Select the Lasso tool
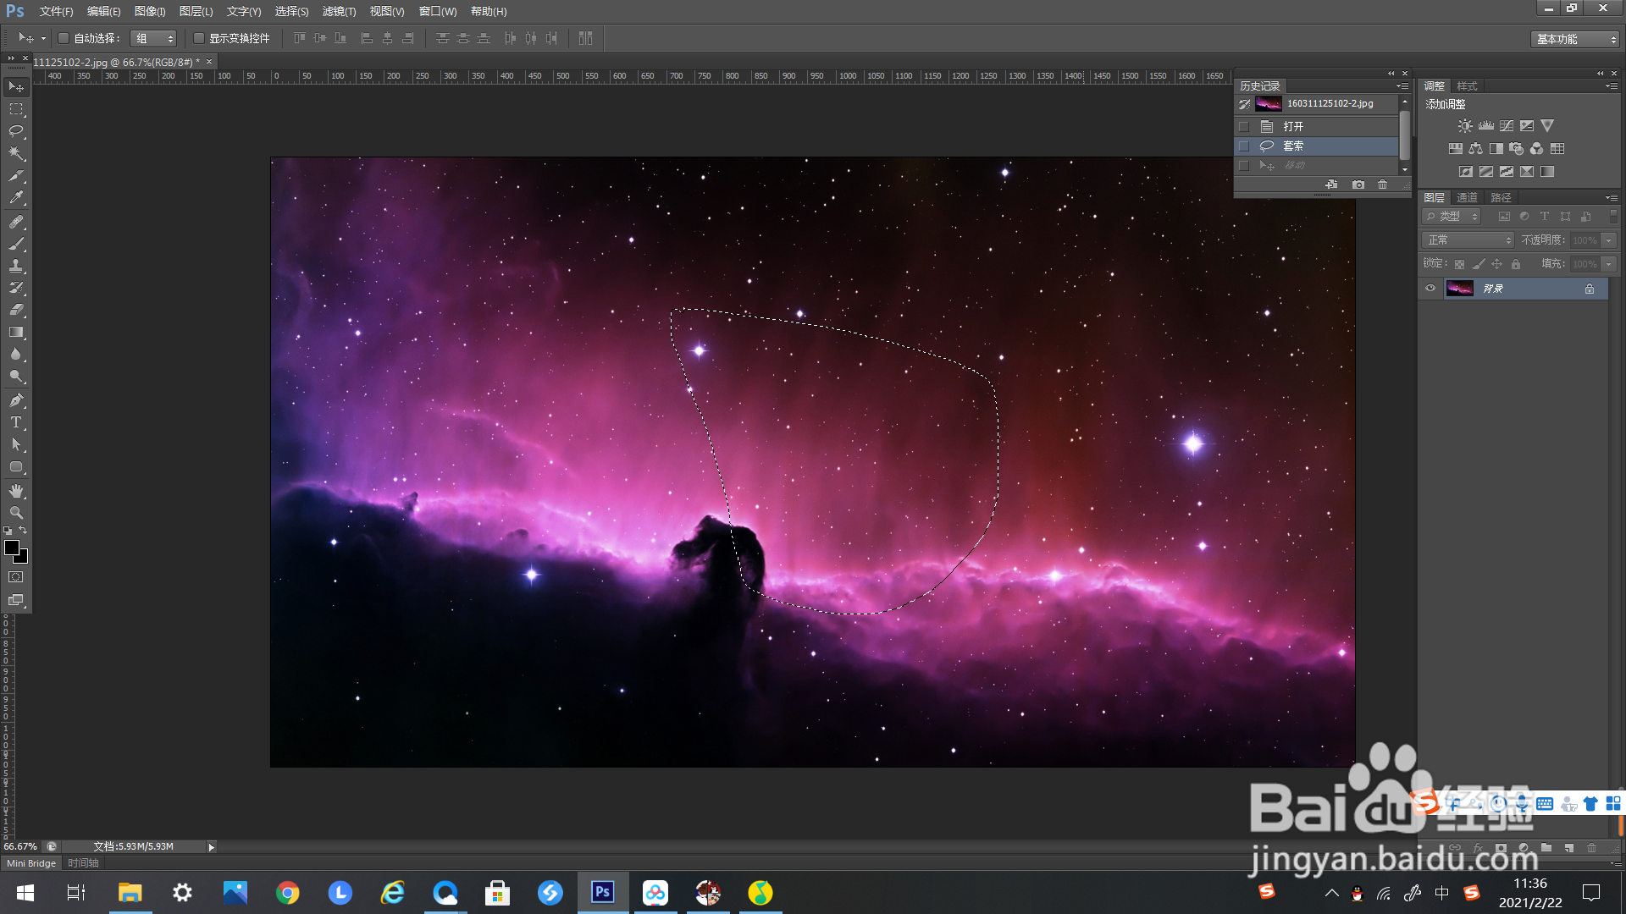The width and height of the screenshot is (1626, 914). 16,131
